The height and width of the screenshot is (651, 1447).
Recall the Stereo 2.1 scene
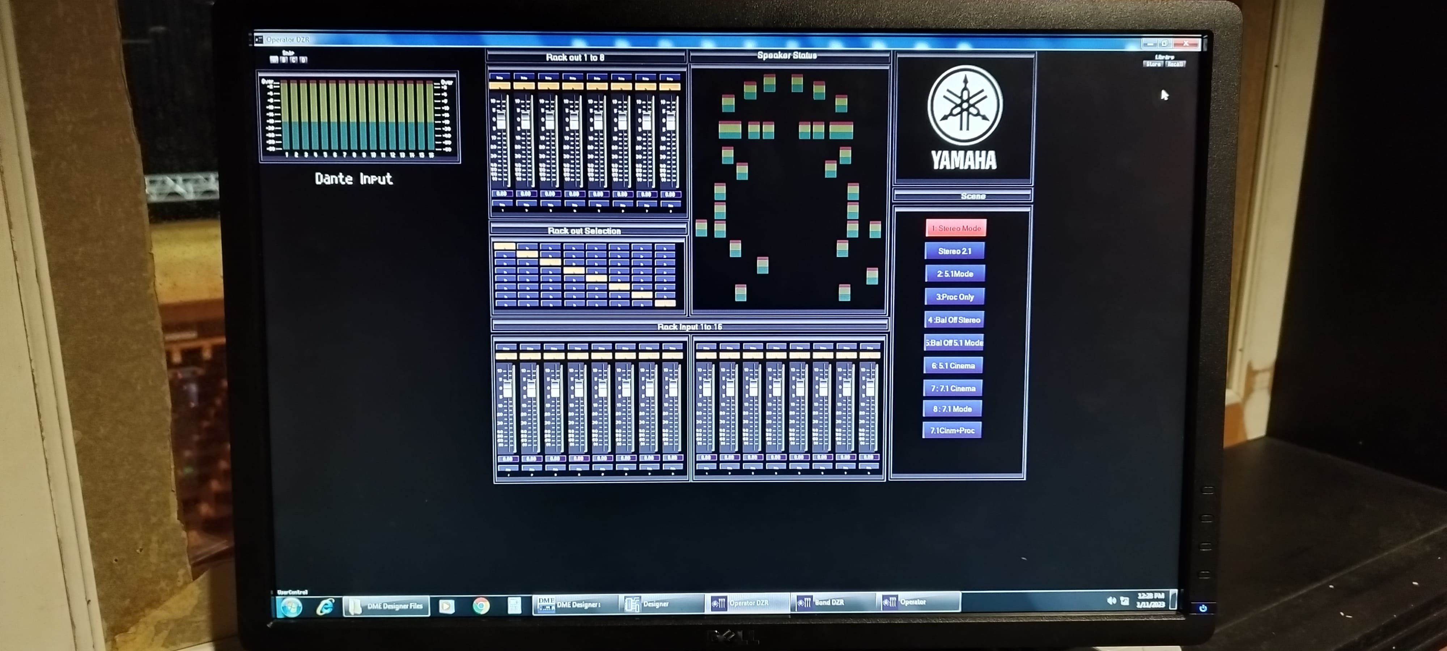[954, 251]
